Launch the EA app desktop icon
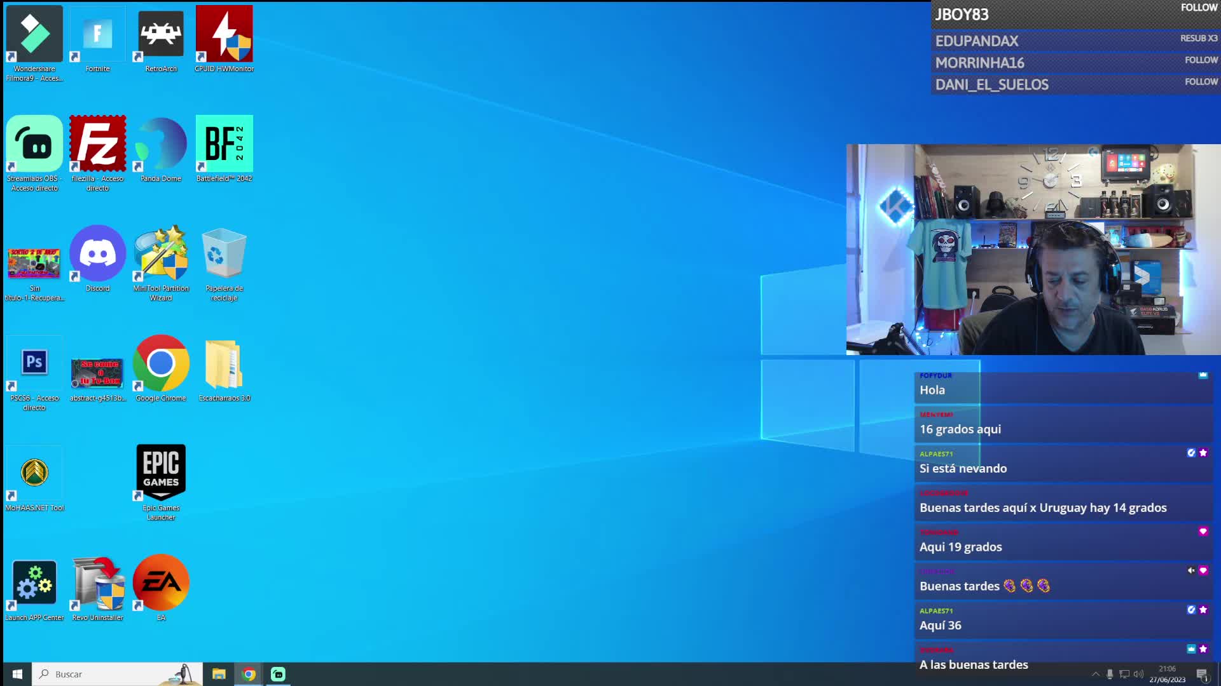The height and width of the screenshot is (686, 1221). pyautogui.click(x=161, y=588)
